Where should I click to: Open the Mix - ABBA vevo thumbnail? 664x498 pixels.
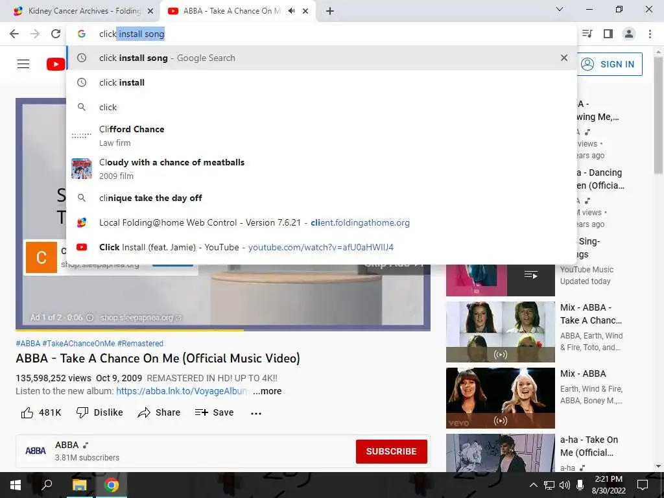click(x=500, y=398)
